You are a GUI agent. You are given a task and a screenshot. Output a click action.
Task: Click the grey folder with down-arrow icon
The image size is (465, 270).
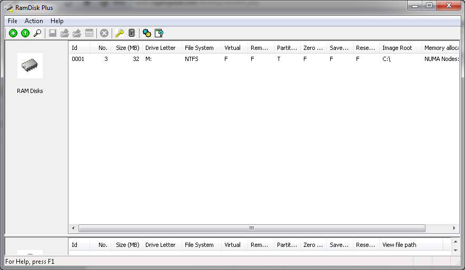65,33
